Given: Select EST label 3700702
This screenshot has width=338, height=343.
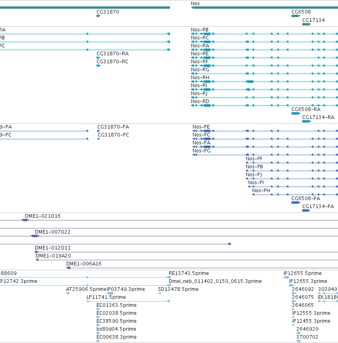Looking at the screenshot, I should (x=307, y=337).
